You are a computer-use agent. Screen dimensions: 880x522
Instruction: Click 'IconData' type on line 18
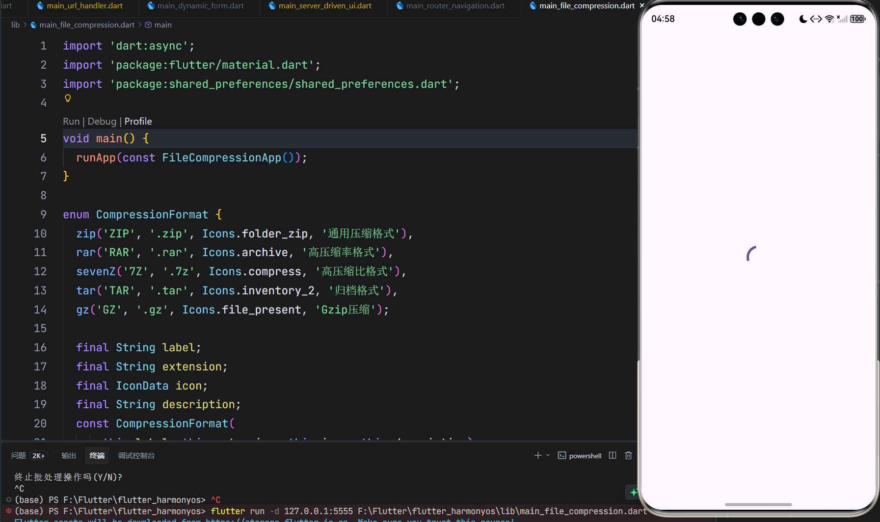[x=142, y=386]
